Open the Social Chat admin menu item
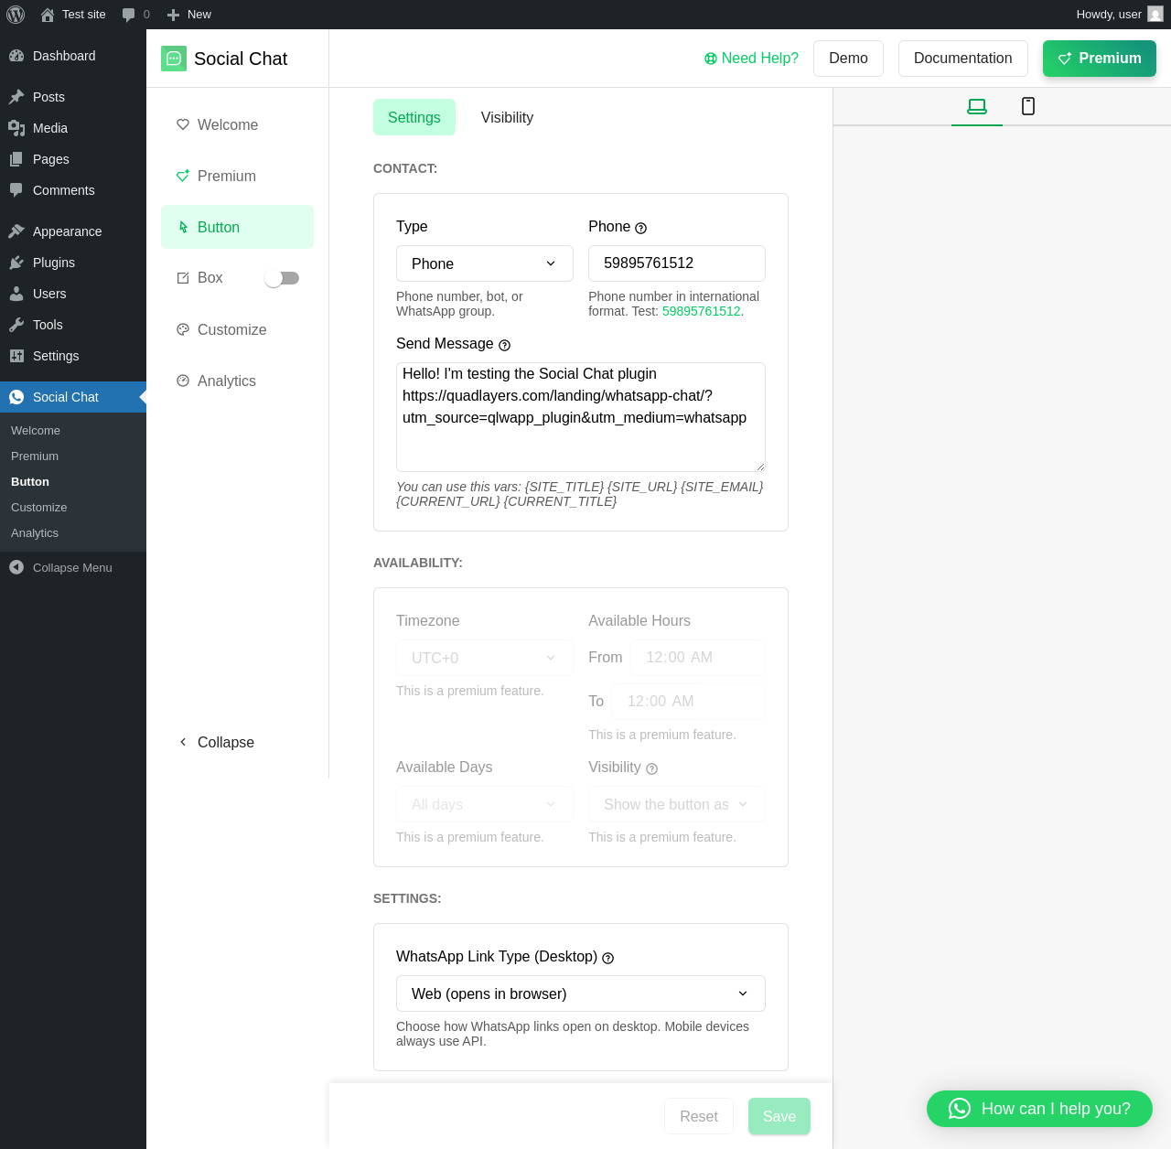The height and width of the screenshot is (1149, 1171). pyautogui.click(x=73, y=397)
